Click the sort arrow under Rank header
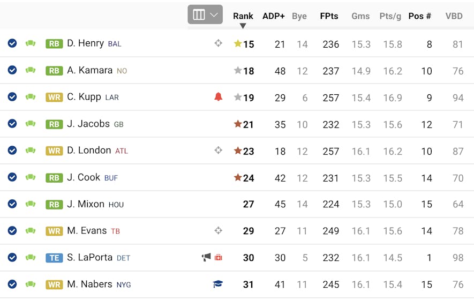This screenshot has height=300, width=474. coord(243,26)
